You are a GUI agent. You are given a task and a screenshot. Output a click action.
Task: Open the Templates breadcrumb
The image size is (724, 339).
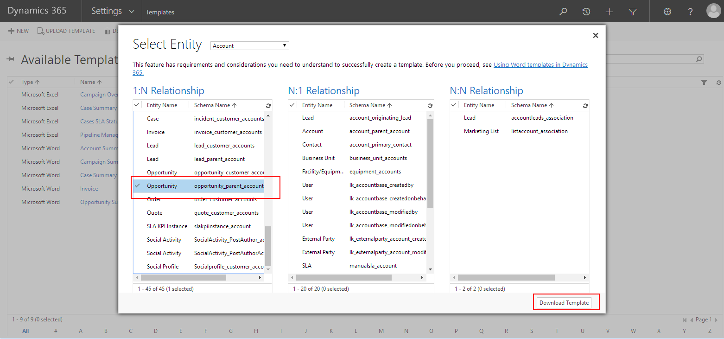coord(160,12)
